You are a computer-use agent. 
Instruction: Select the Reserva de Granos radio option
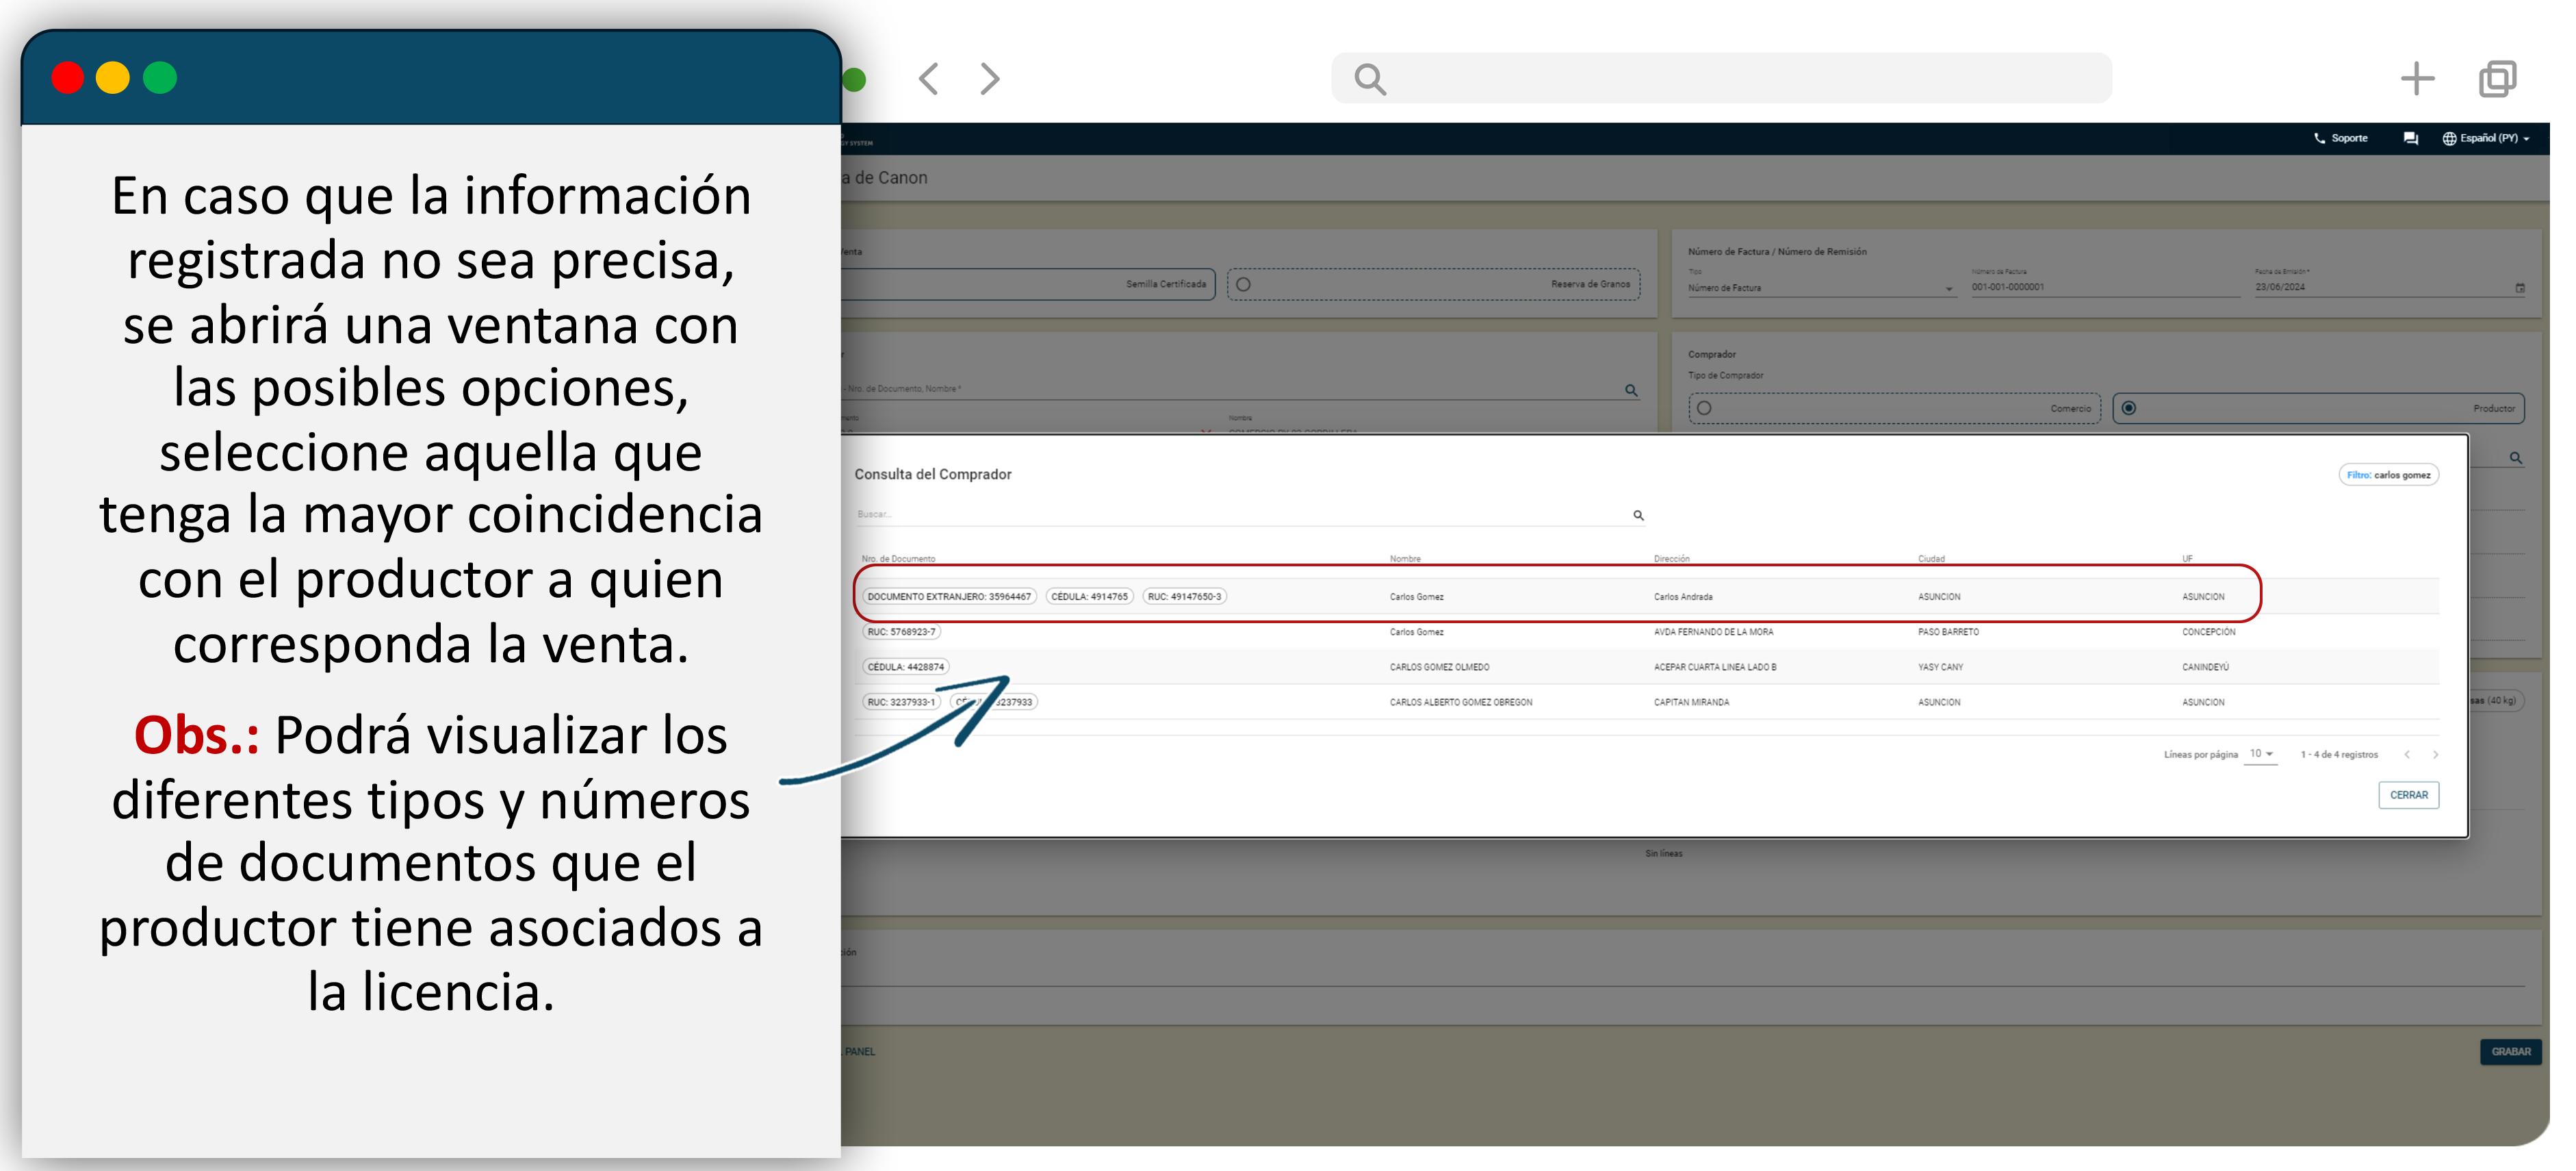1243,284
